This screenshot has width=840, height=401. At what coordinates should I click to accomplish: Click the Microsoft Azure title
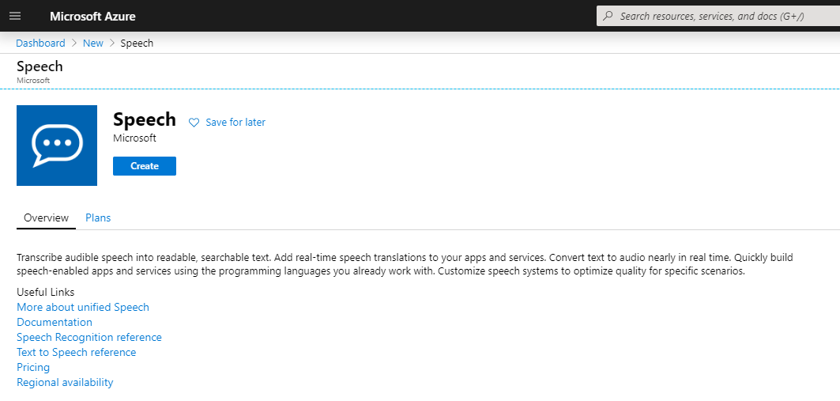[x=92, y=16]
